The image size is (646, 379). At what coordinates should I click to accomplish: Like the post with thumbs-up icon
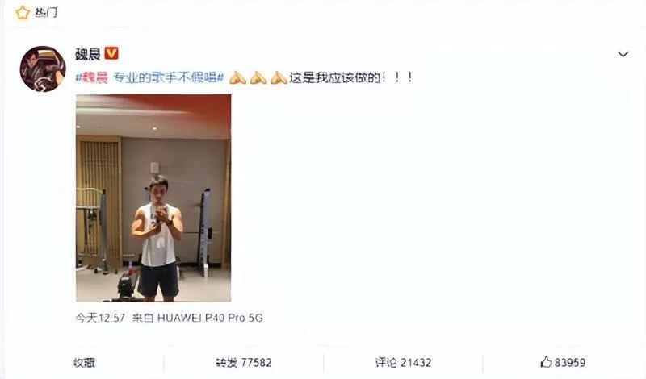click(x=546, y=362)
